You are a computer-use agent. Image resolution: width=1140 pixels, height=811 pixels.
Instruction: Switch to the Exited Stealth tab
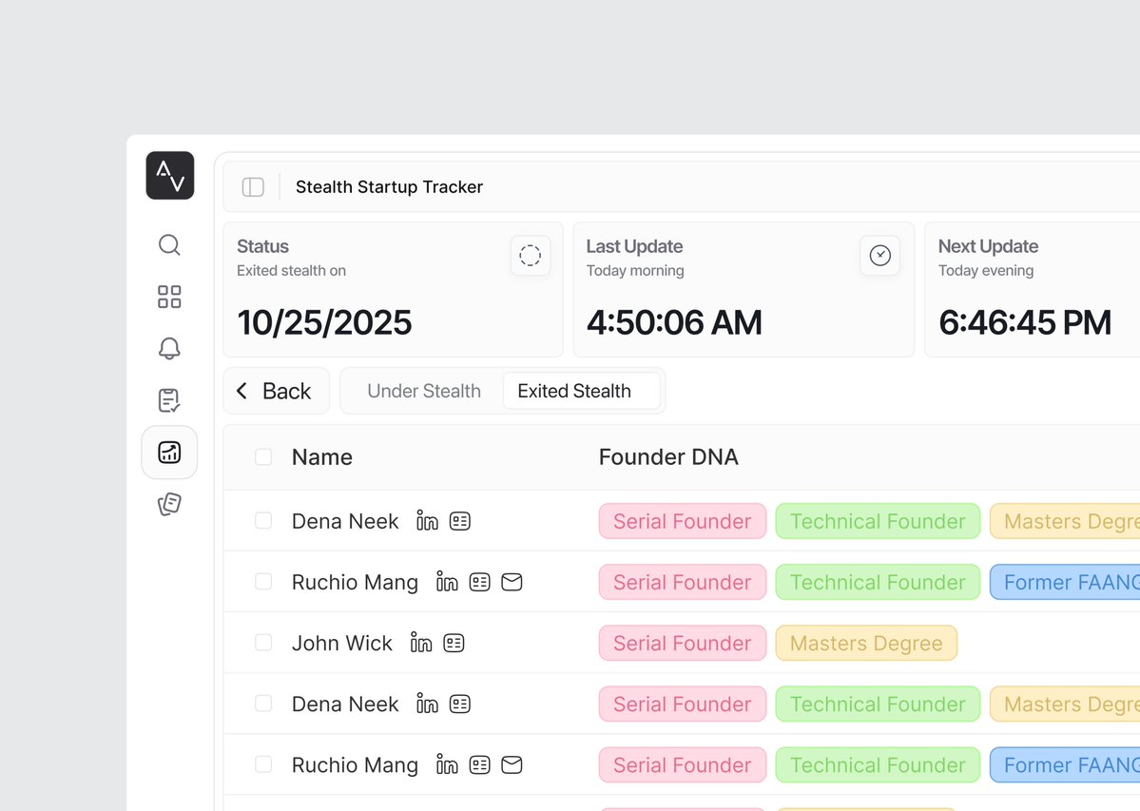pos(582,391)
